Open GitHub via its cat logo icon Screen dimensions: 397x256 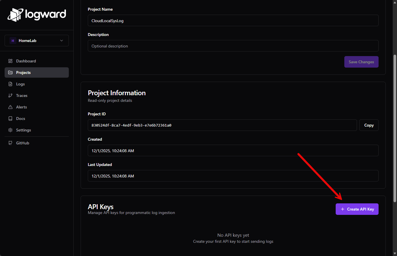10,143
